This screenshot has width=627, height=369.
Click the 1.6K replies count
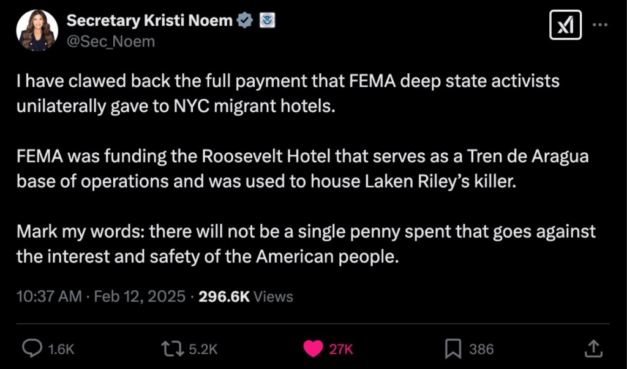click(61, 349)
